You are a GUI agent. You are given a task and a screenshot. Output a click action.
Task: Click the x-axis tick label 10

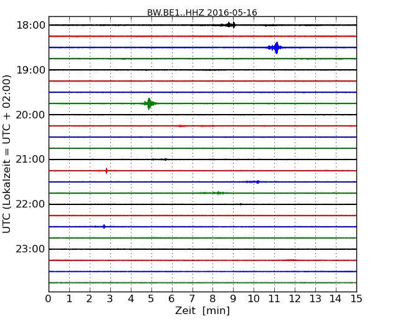254,299
